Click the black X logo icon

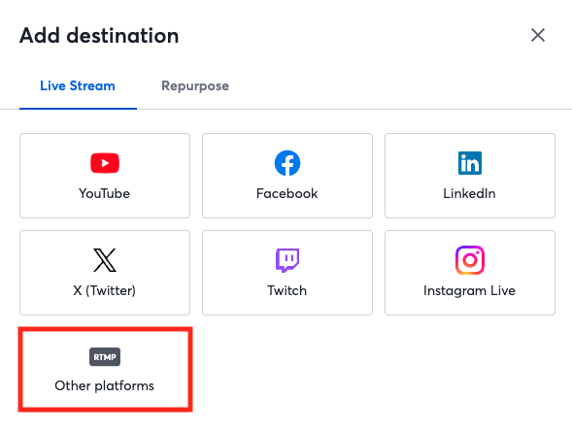105,260
